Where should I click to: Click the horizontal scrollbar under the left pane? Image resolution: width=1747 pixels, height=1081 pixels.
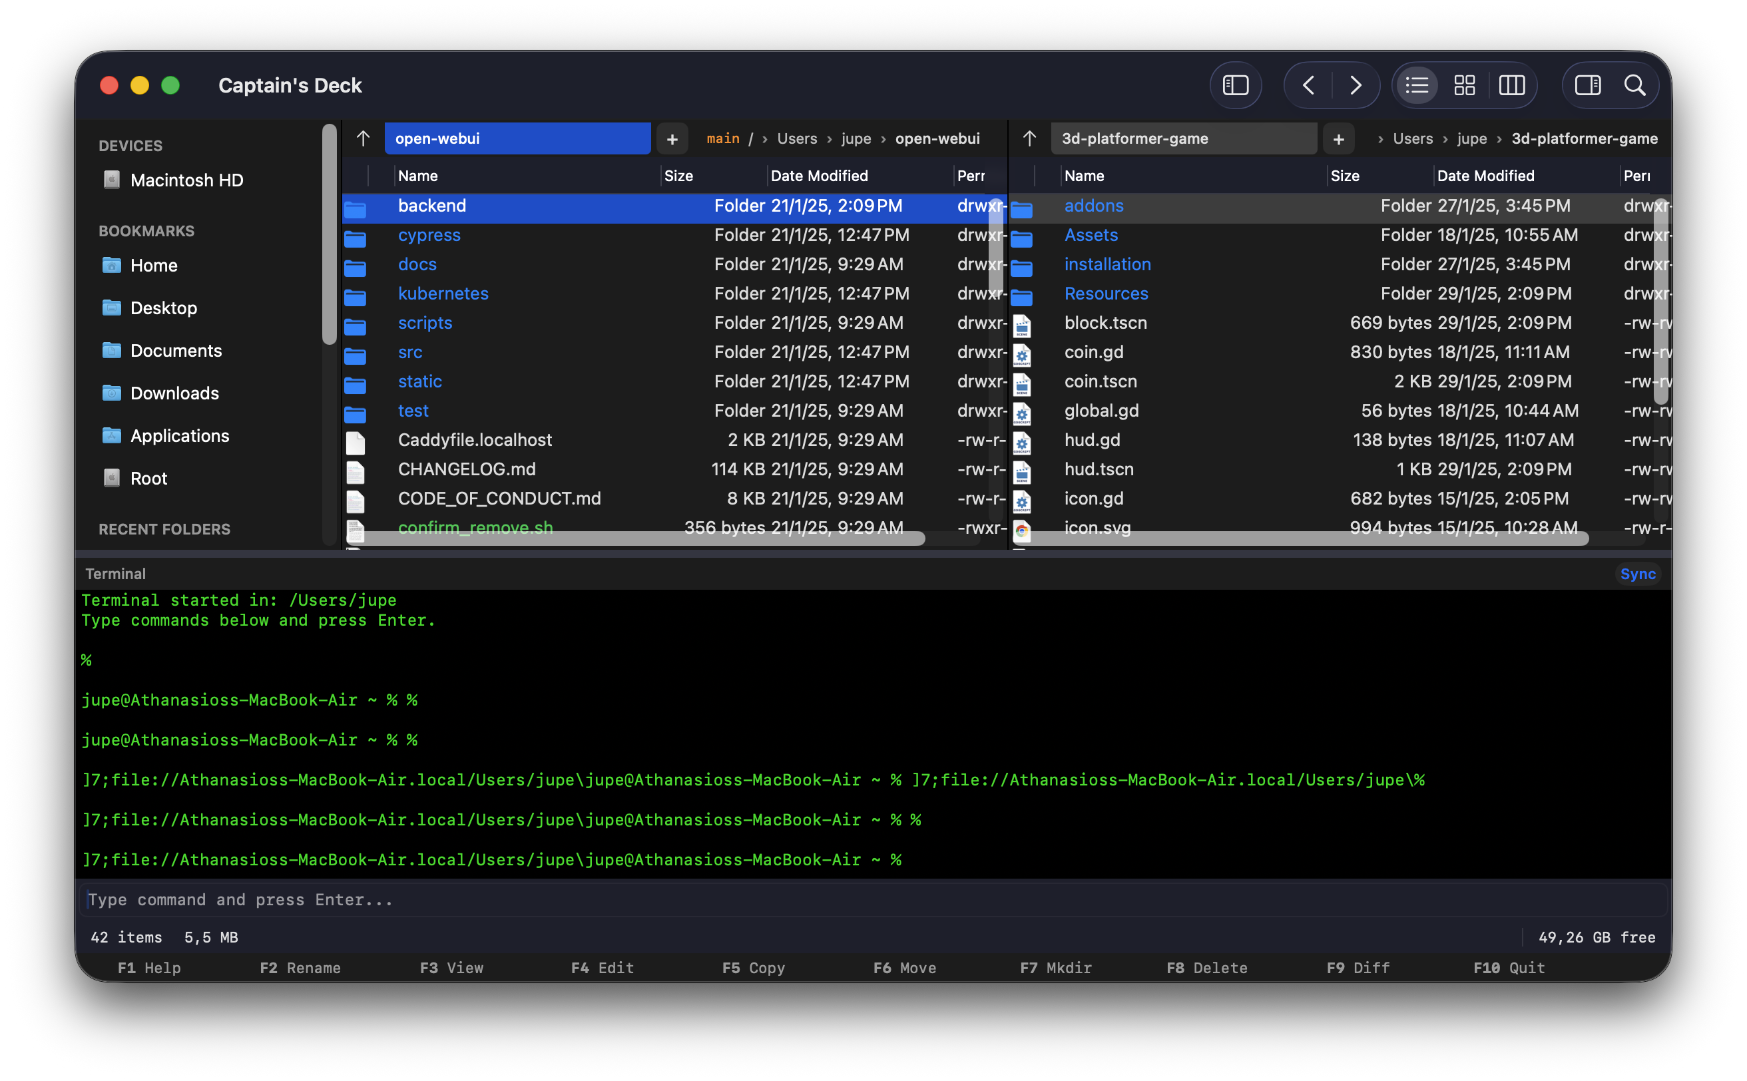coord(644,539)
